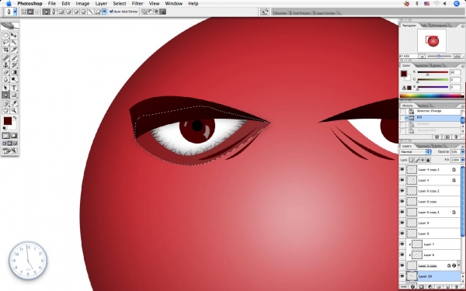Hide the Layer 9 layer
This screenshot has height=291, width=466.
point(402,223)
